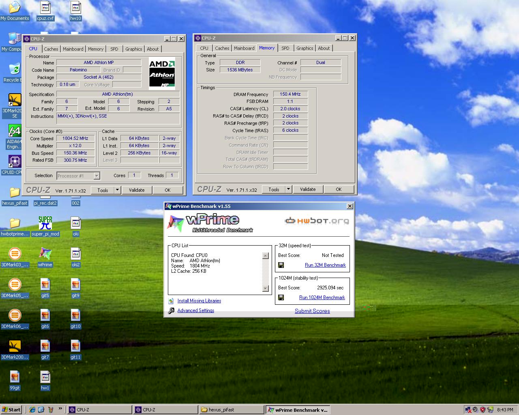
Task: Click hwbot.org logo in wPrime
Action: coord(317,221)
